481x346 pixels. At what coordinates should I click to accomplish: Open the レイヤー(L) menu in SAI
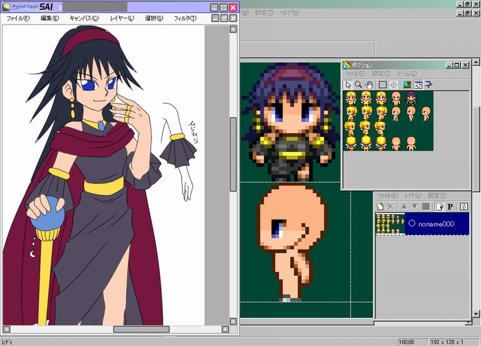click(x=122, y=18)
